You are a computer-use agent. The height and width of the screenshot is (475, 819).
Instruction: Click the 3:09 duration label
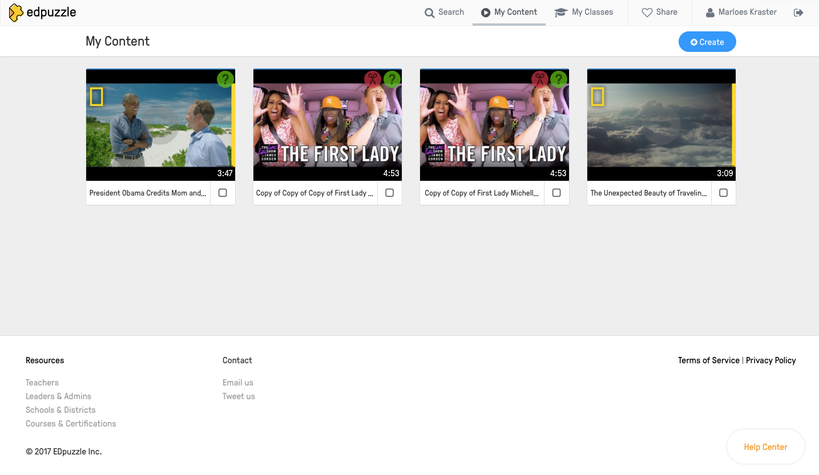(725, 173)
